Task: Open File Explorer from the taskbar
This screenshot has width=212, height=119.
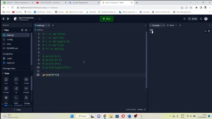Action: [111, 116]
